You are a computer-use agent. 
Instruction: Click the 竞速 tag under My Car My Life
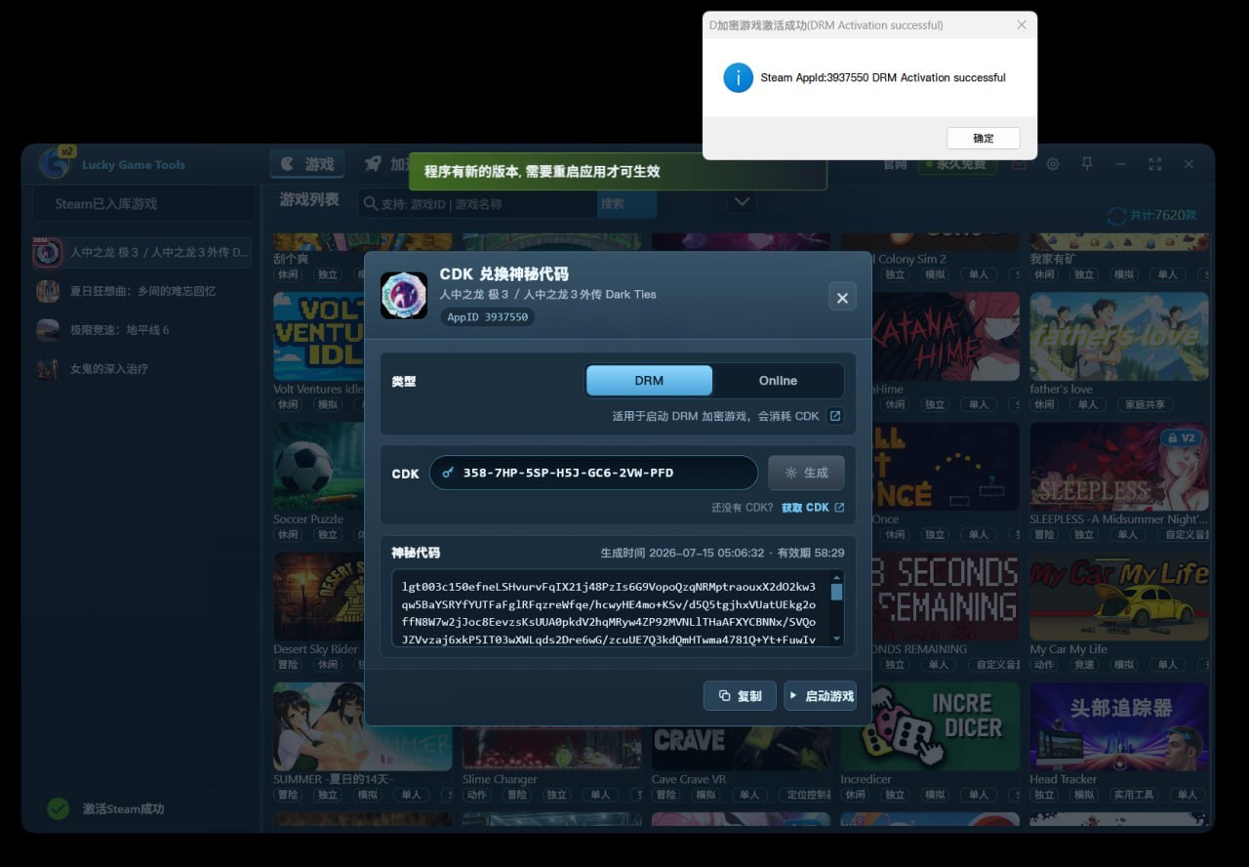[x=1085, y=664]
